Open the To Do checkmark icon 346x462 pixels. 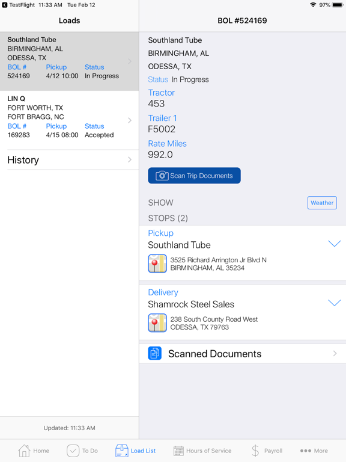tap(73, 451)
